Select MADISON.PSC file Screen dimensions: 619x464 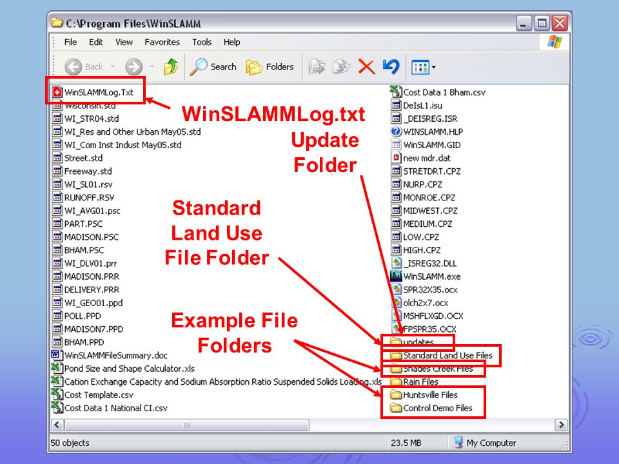click(86, 237)
